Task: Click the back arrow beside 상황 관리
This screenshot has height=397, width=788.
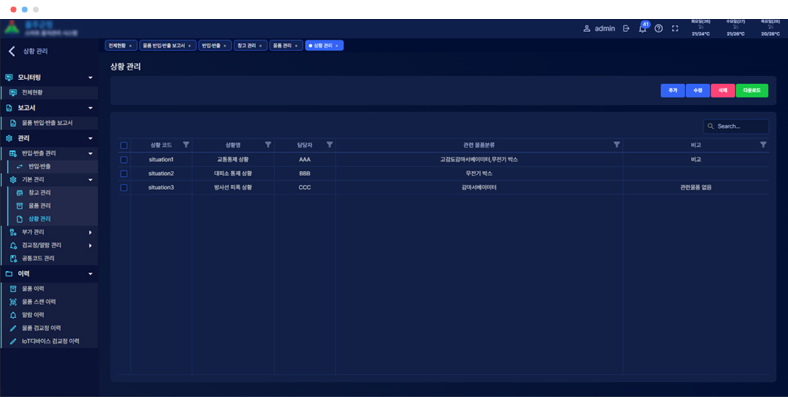Action: point(11,51)
